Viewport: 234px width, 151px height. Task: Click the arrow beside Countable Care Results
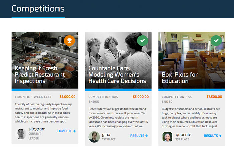click(146, 136)
